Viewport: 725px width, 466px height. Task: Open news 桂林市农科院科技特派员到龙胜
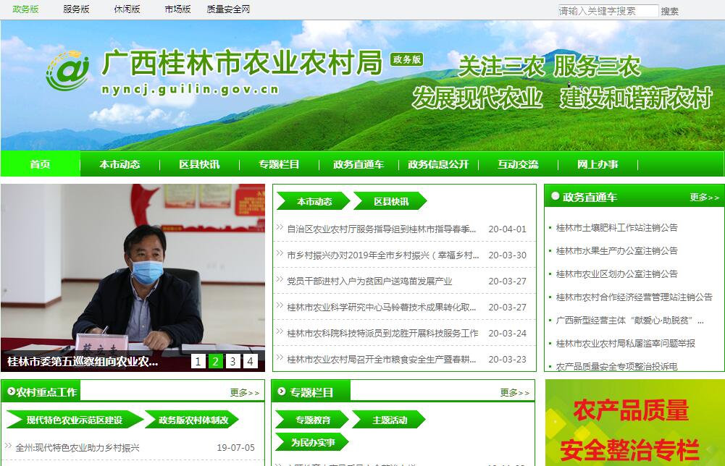click(383, 333)
